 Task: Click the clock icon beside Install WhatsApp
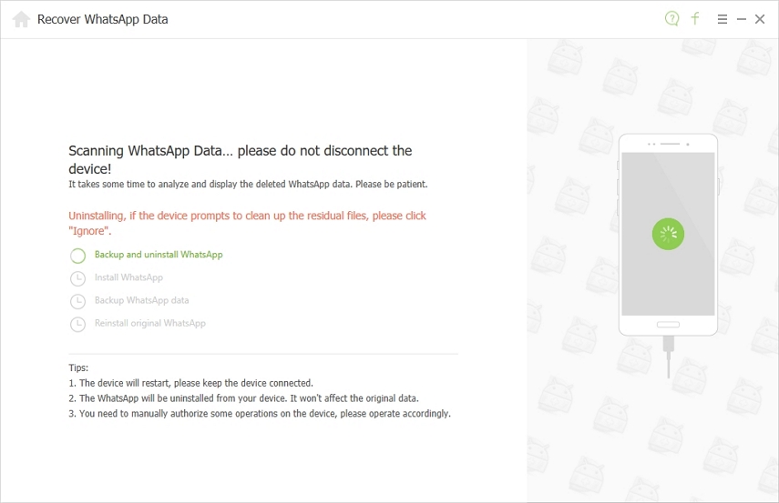[x=78, y=278]
